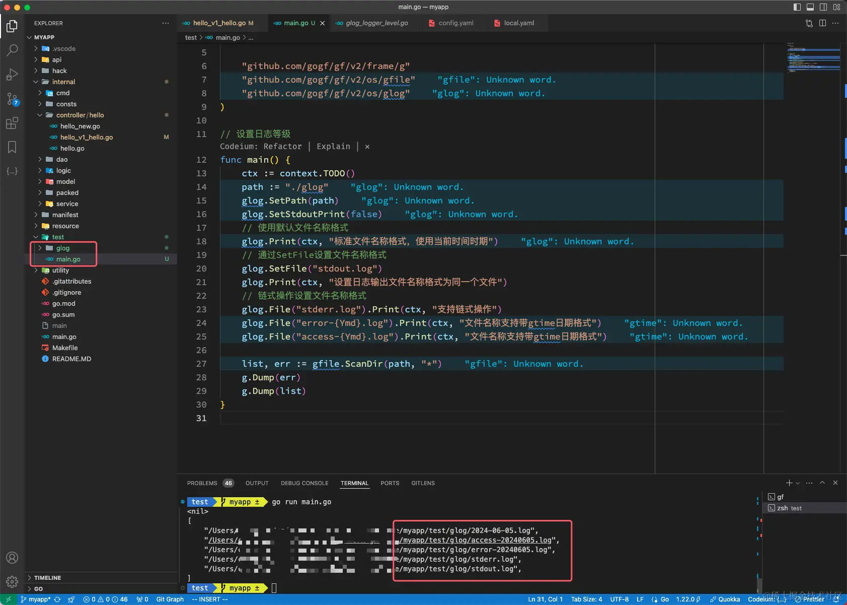Open the Search view in activity bar
Screen dimensions: 847x605
tap(12, 50)
